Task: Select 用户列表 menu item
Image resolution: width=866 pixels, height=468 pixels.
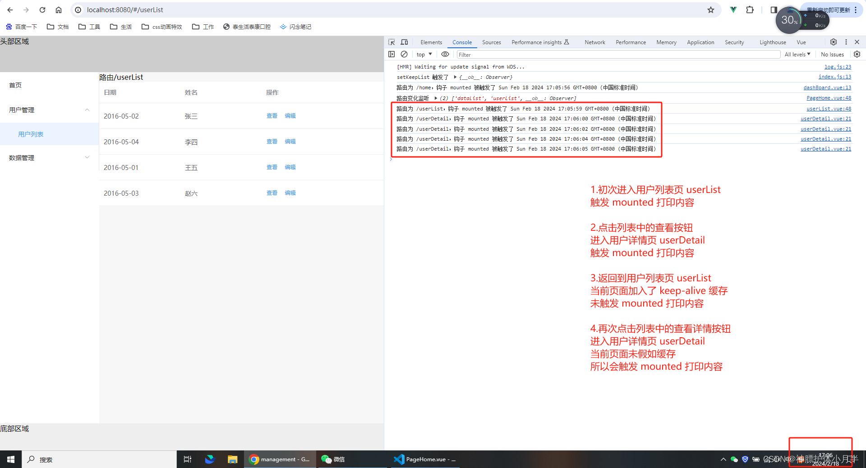Action: 49,134
